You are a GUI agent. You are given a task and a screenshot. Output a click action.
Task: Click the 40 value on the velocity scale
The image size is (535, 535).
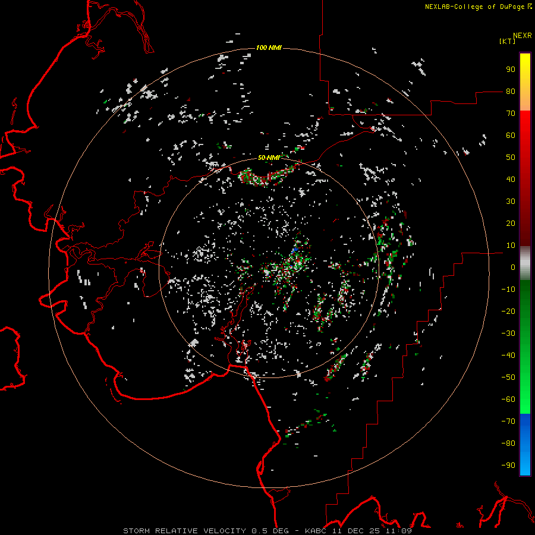pyautogui.click(x=511, y=180)
